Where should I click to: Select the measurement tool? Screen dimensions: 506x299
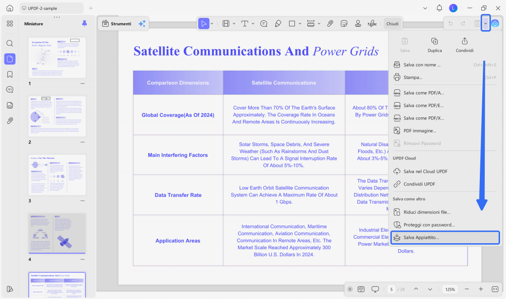pyautogui.click(x=311, y=24)
